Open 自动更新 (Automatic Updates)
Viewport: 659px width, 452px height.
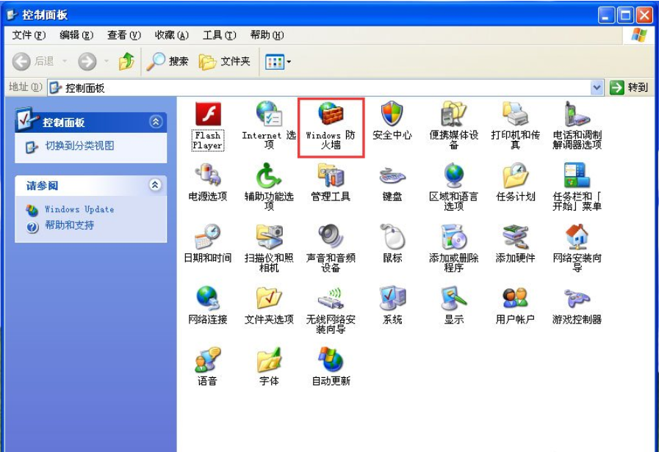pos(330,367)
